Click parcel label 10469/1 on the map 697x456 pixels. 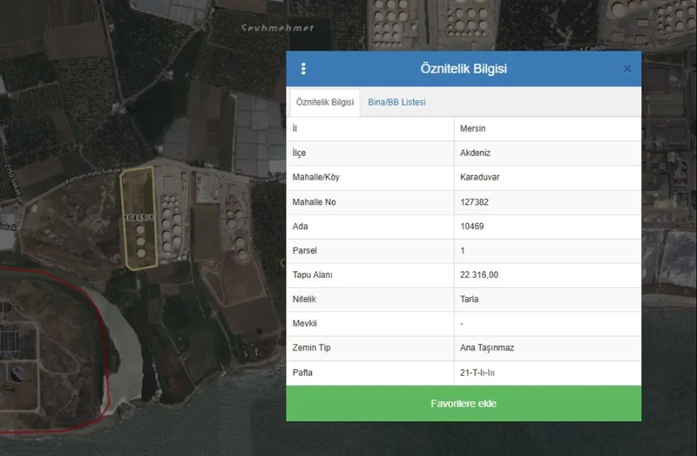139,218
